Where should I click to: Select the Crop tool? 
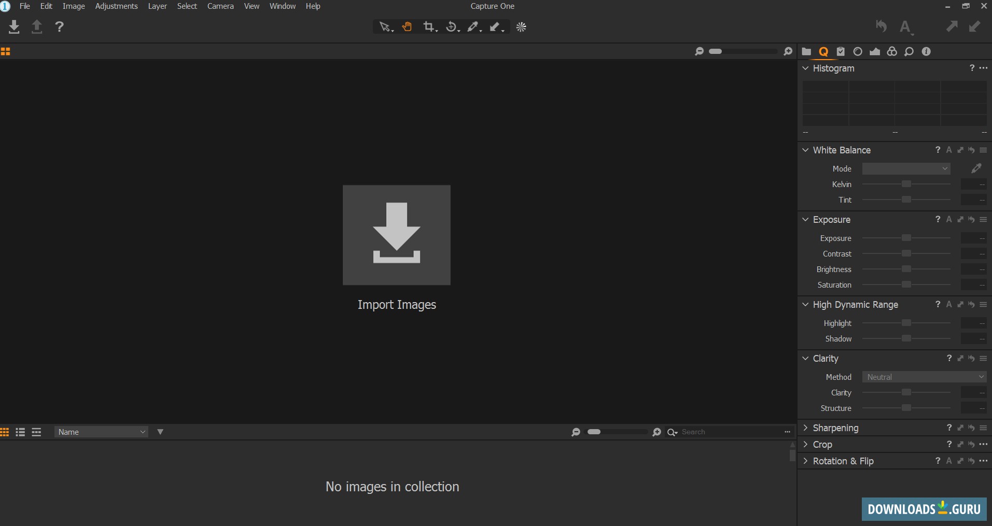[430, 27]
